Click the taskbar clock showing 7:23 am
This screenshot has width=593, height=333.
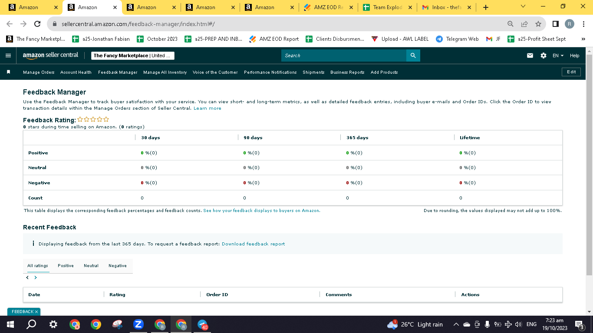click(554, 324)
